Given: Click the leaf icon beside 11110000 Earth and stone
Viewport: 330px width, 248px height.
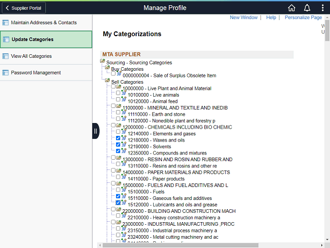Looking at the screenshot, I should (124, 112).
